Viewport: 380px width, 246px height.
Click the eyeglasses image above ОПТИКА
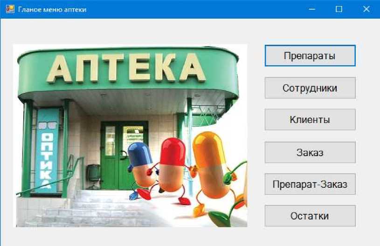click(x=48, y=125)
